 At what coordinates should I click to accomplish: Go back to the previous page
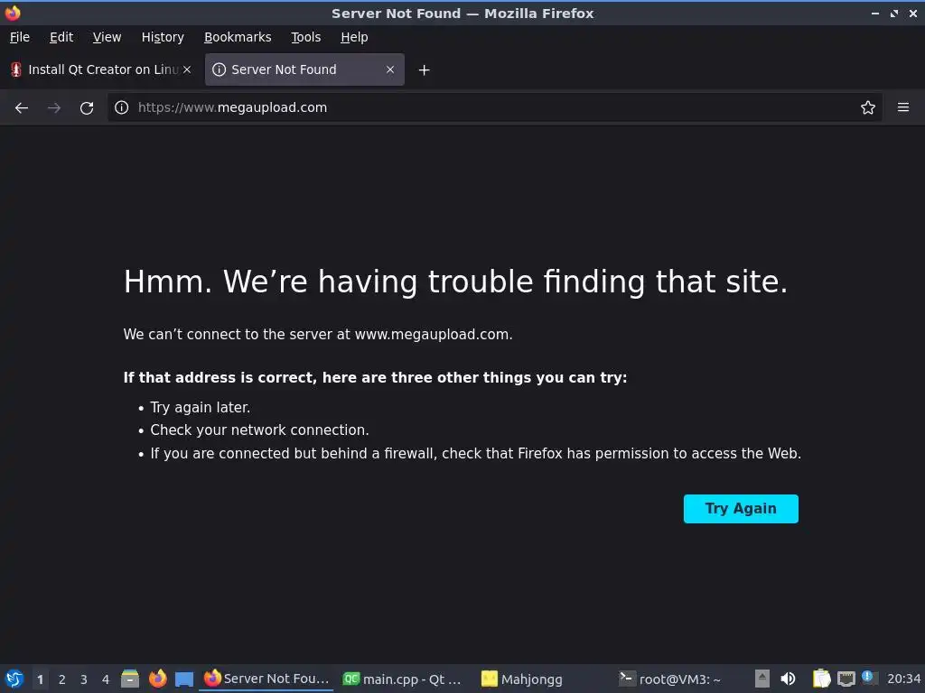coord(22,108)
